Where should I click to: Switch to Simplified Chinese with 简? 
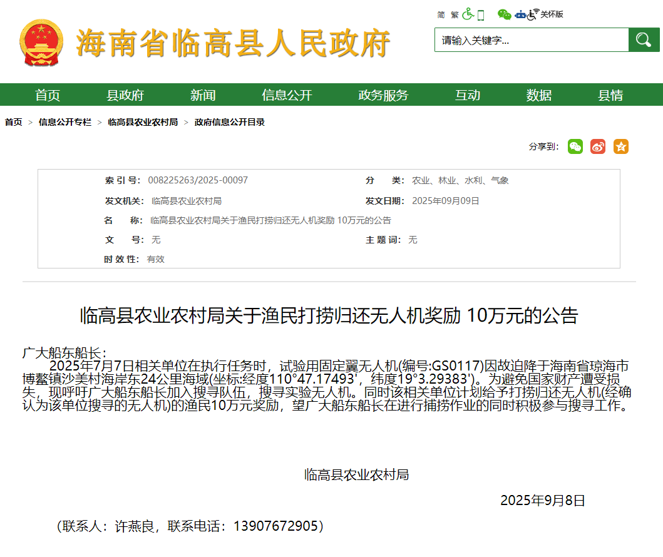[441, 14]
